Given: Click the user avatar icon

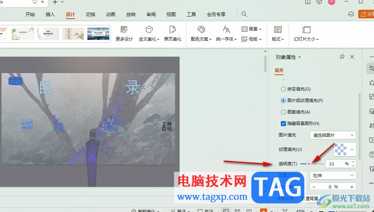Looking at the screenshot, I should 331,2.
